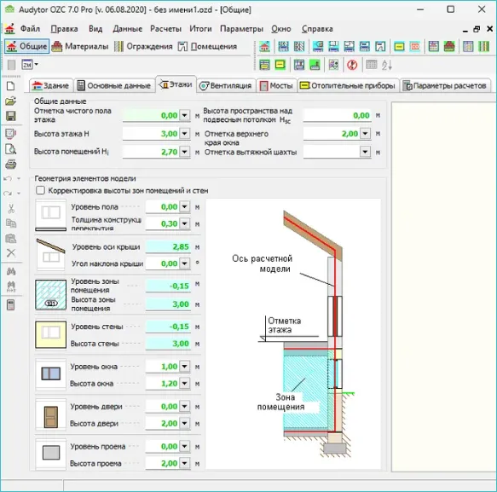Click the A-Z sort toolbar icon

pyautogui.click(x=387, y=65)
